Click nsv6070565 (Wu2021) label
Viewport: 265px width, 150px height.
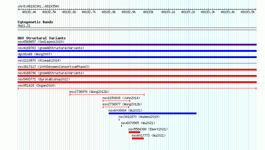pos(138,123)
